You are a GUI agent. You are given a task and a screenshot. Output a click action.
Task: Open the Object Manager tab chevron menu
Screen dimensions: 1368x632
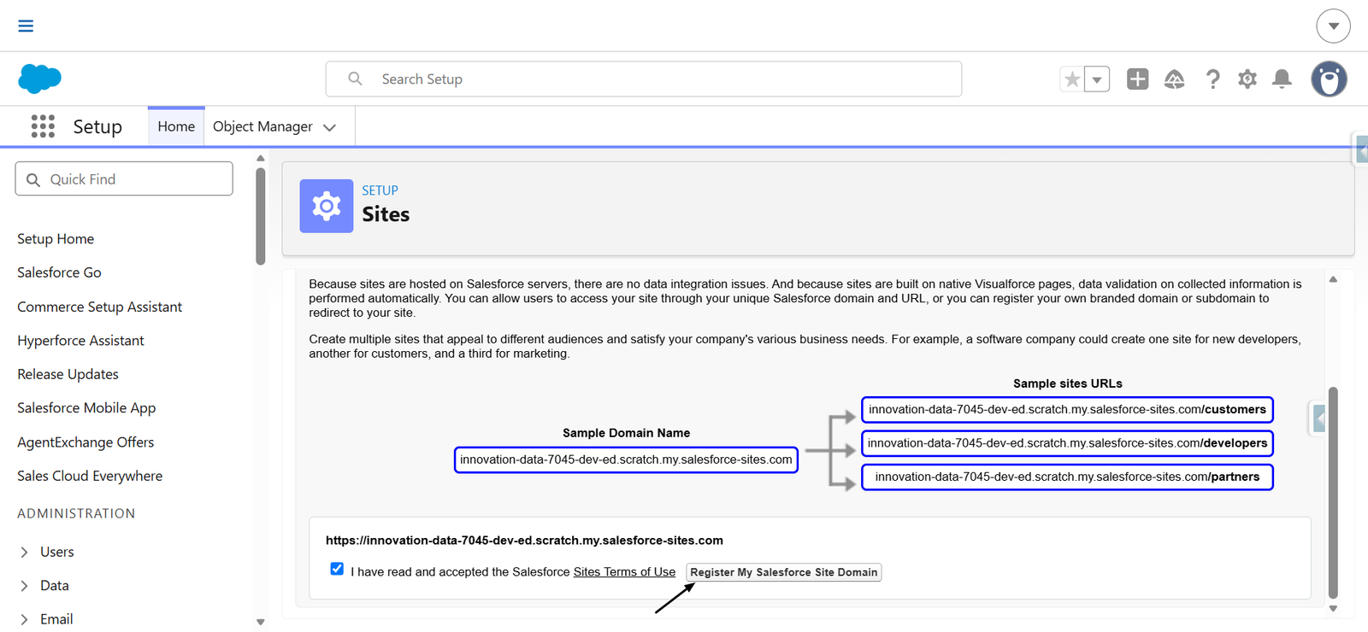pyautogui.click(x=330, y=127)
